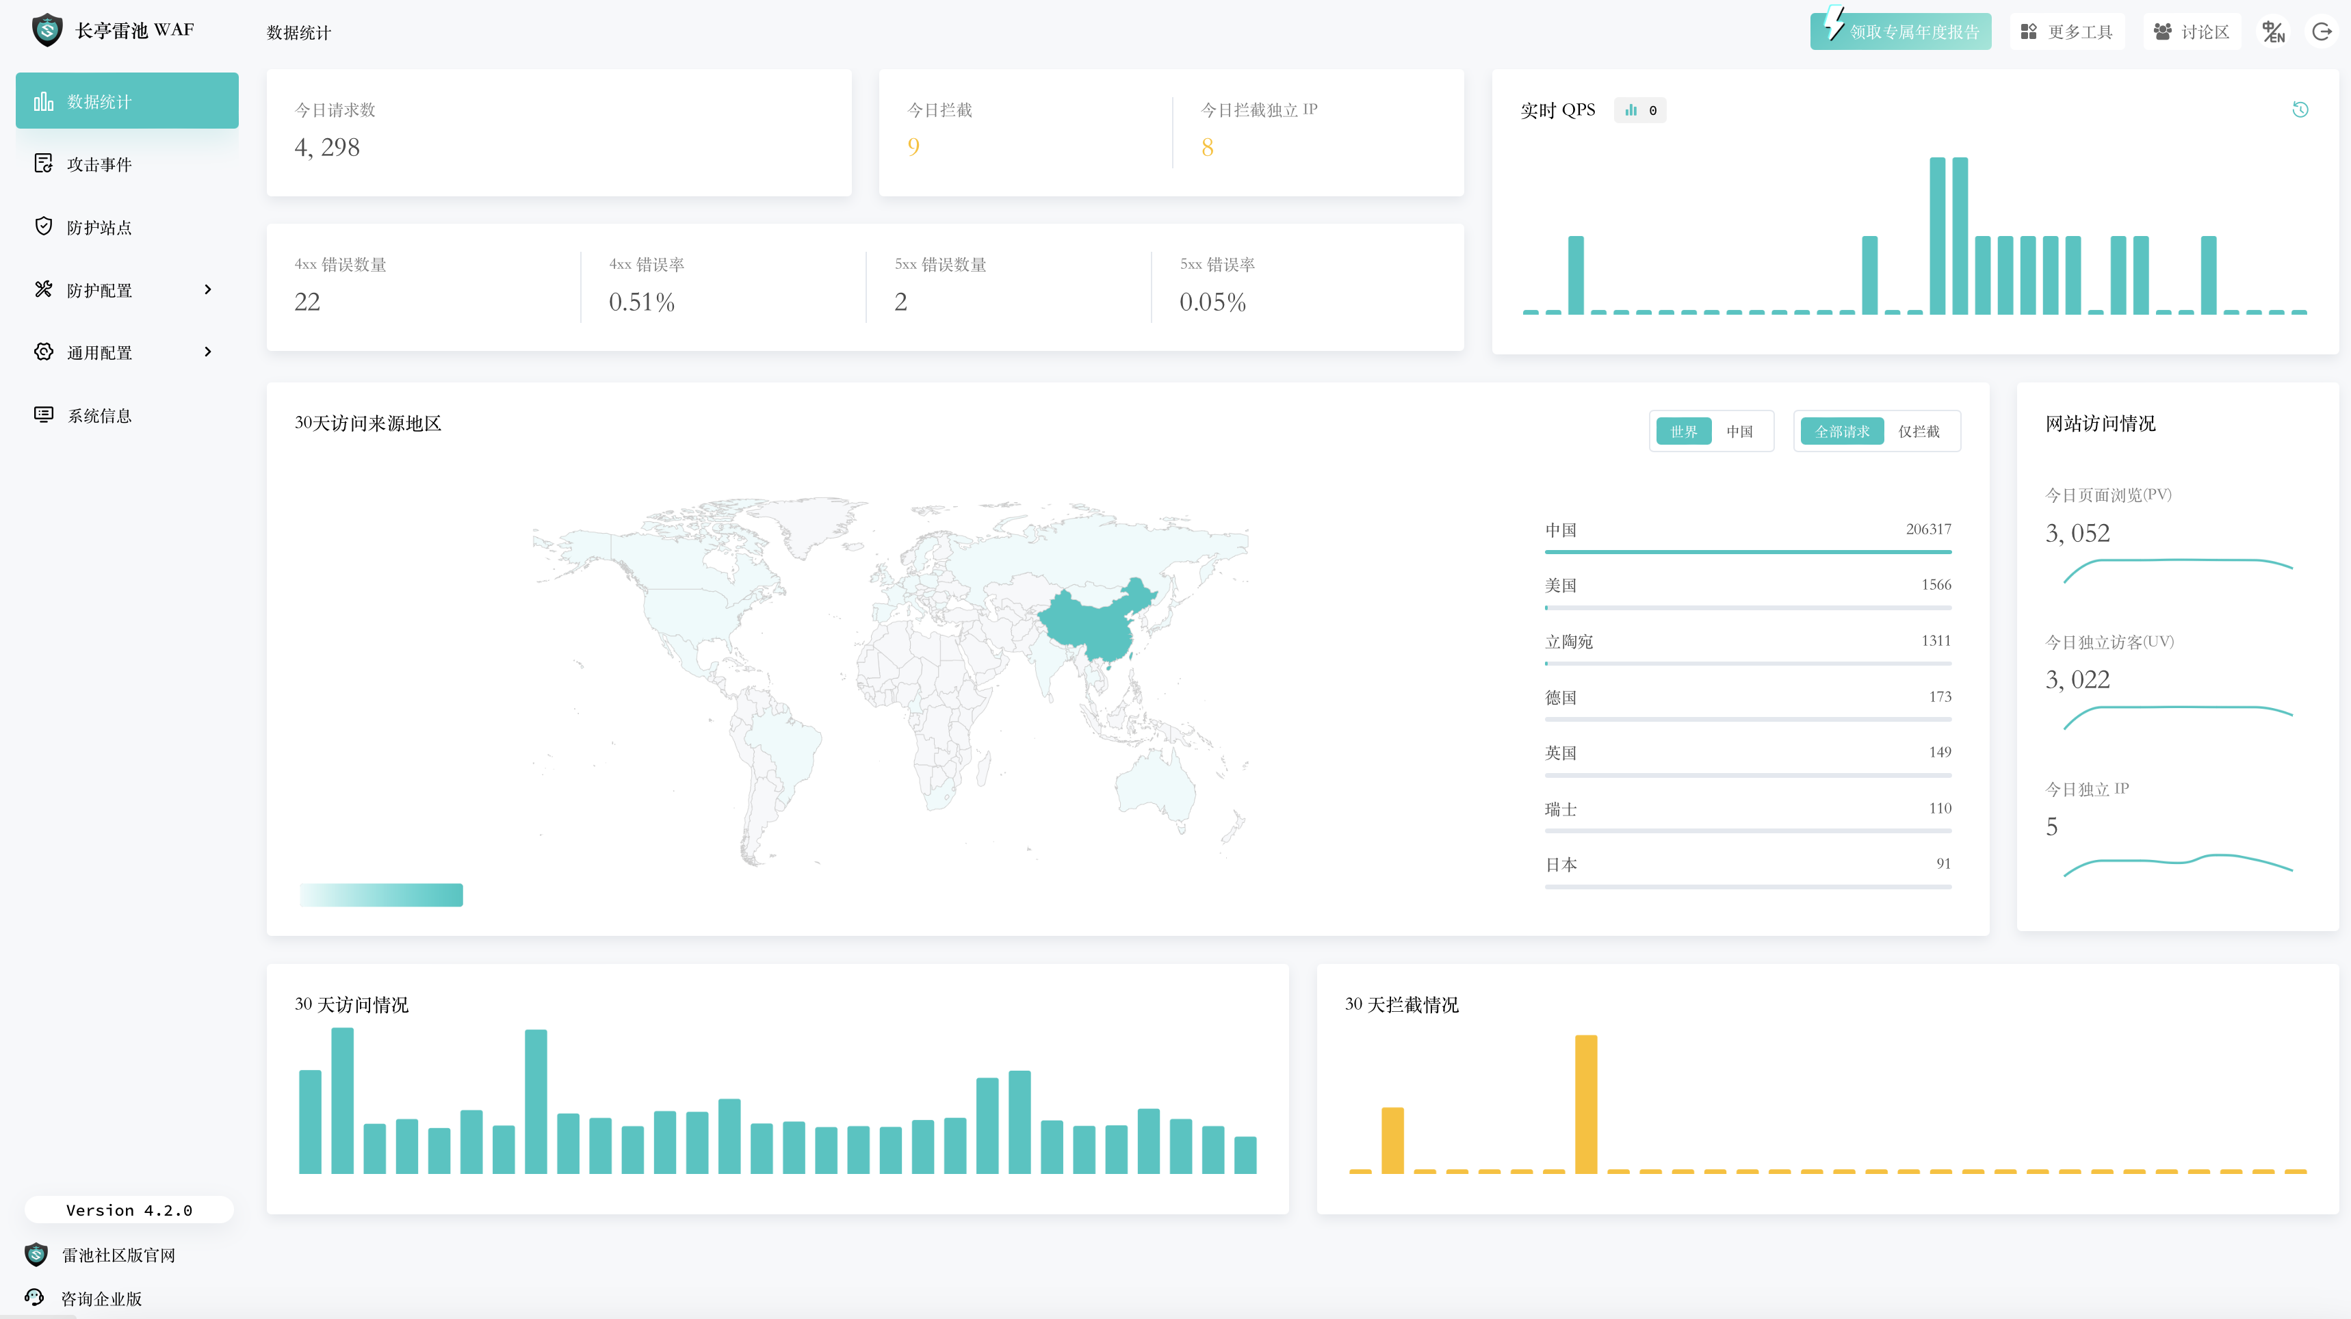Click the 攻击事件 sidebar icon

click(43, 164)
